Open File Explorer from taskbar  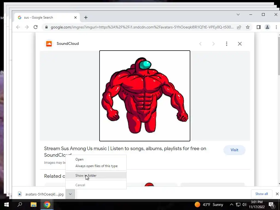coord(33,205)
